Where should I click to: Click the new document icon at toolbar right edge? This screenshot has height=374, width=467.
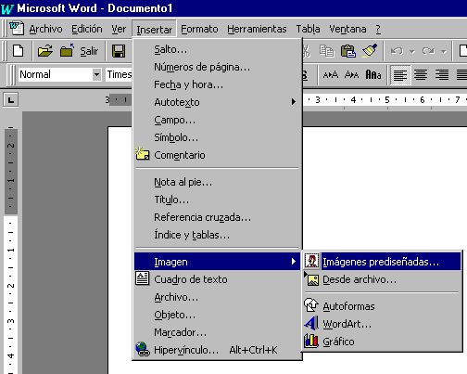pos(462,51)
